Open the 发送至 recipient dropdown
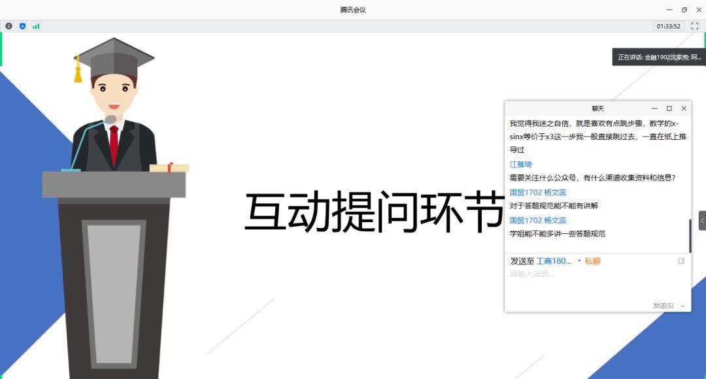Viewport: 706px width, 379px height. tap(579, 261)
